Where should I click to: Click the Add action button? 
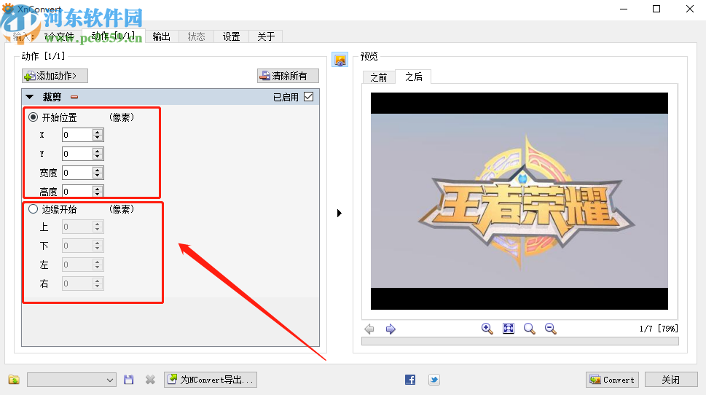[x=55, y=76]
